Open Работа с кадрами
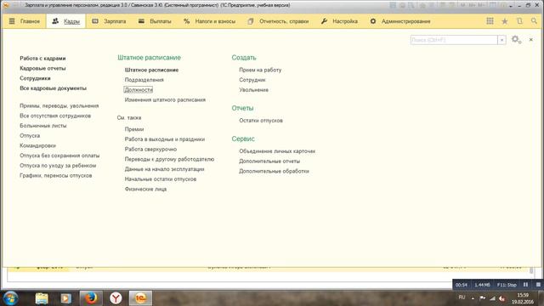Viewport: 544px width, 306px height. click(x=42, y=59)
